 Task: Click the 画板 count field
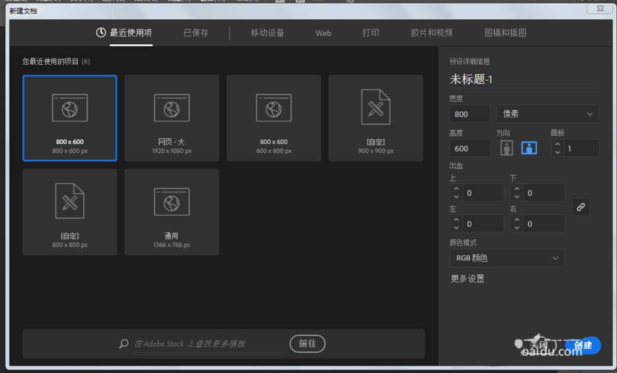click(x=581, y=149)
